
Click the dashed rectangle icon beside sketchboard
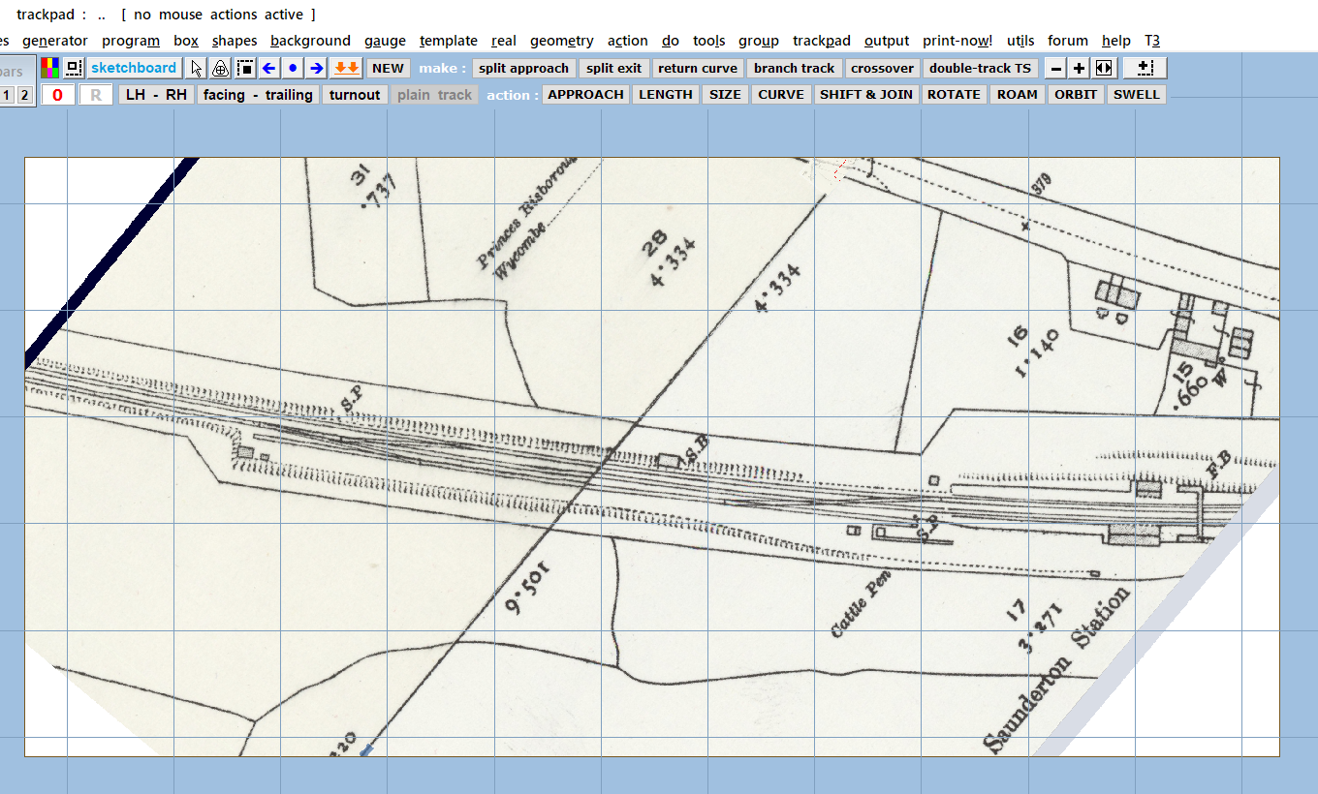74,68
